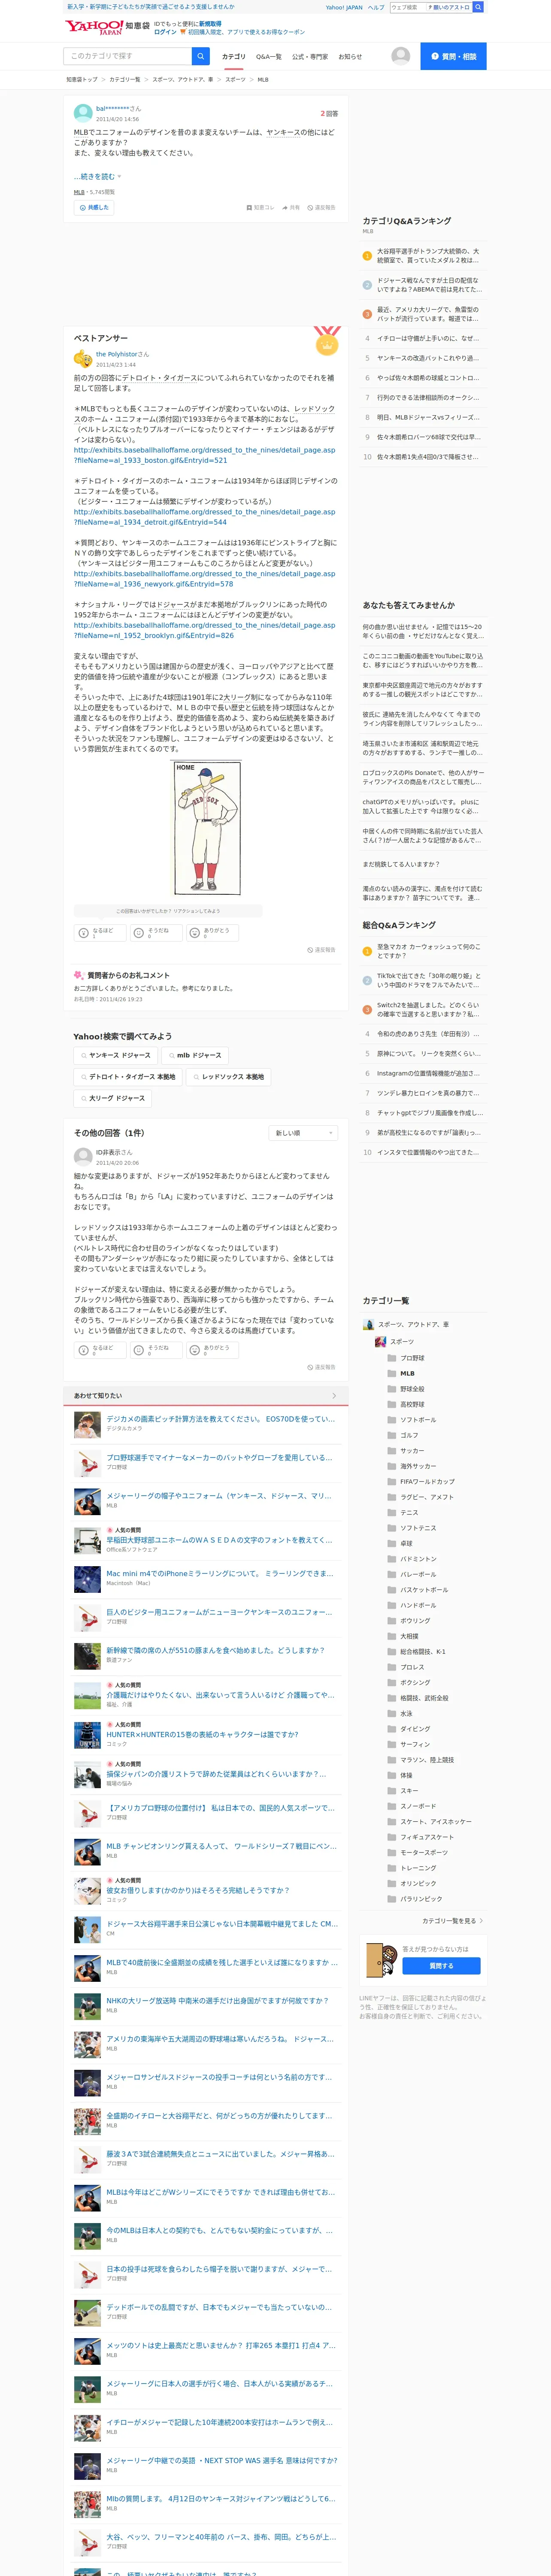Open related question MLB チャンピオンリング
This screenshot has width=551, height=2576.
pyautogui.click(x=221, y=1846)
